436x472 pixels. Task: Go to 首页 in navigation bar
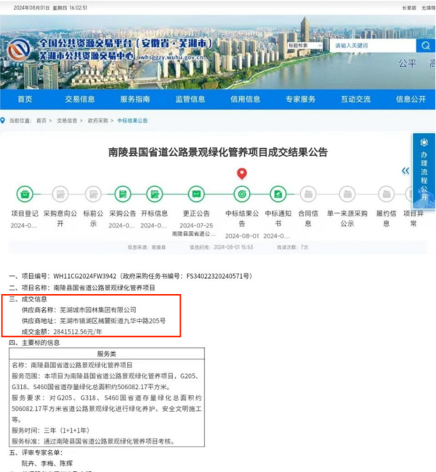tap(25, 99)
